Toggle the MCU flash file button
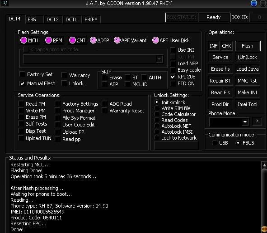Image resolution: width=267 pixels, height=233 pixels. click(29, 40)
